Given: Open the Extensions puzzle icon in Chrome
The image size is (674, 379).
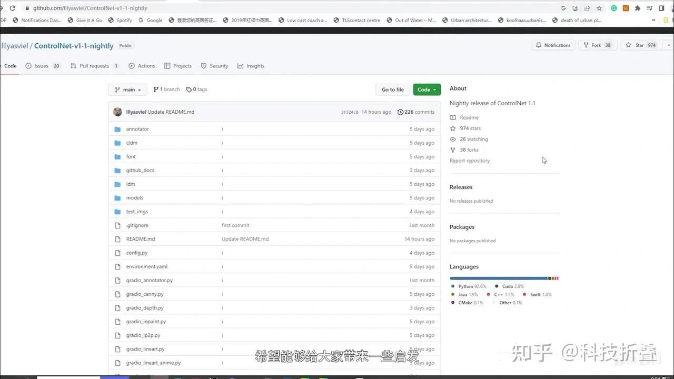Looking at the screenshot, I should click(638, 8).
